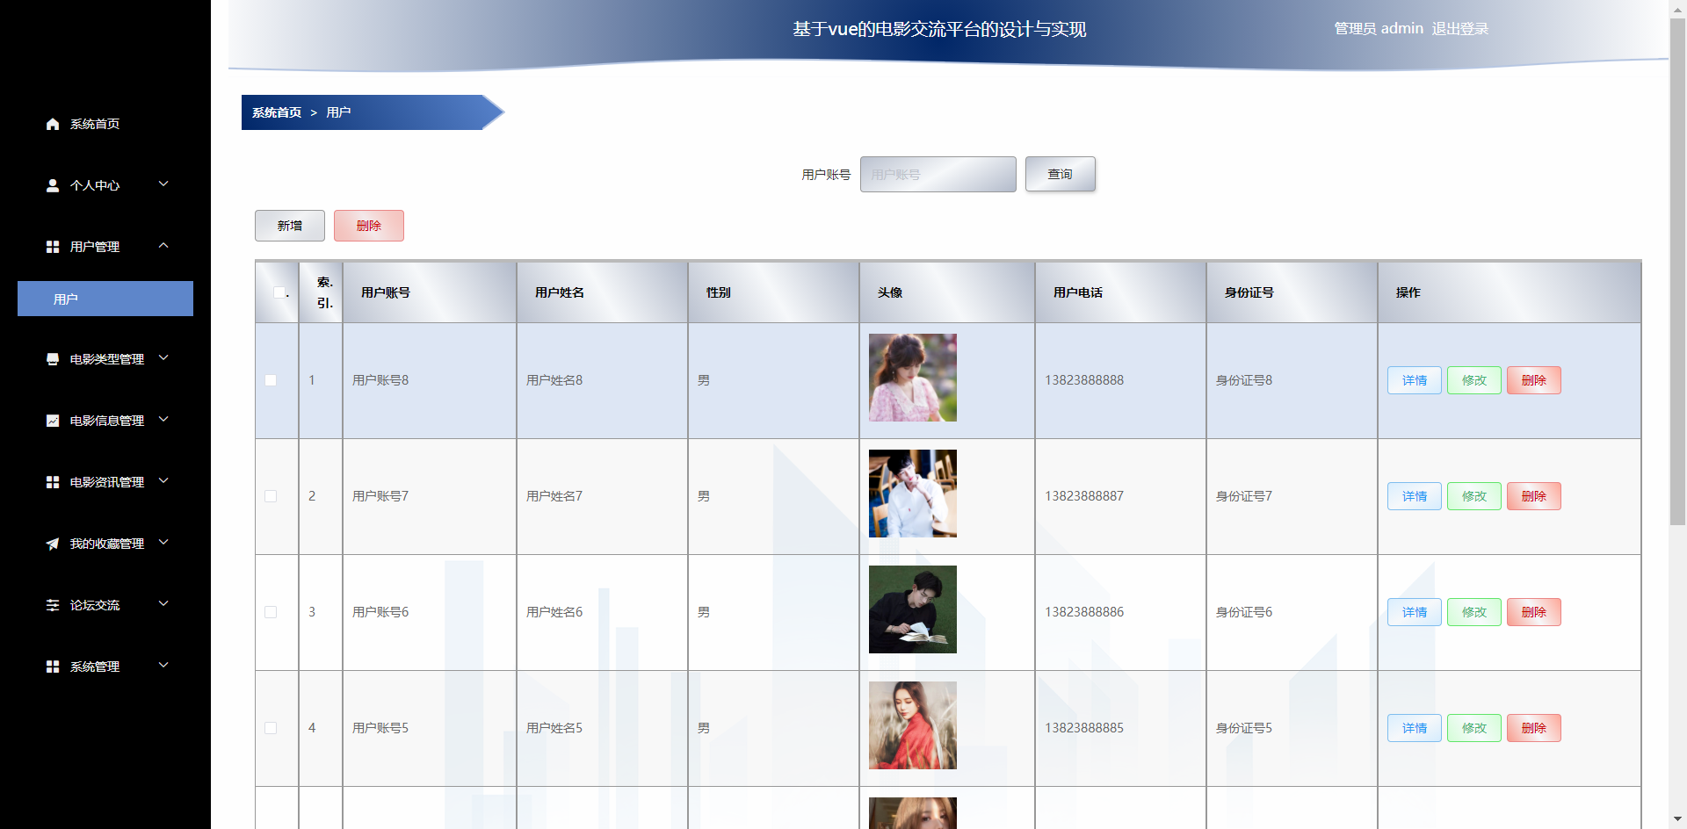This screenshot has width=1687, height=829.
Task: Expand the 电影信息管理 chevron
Action: pyautogui.click(x=163, y=420)
